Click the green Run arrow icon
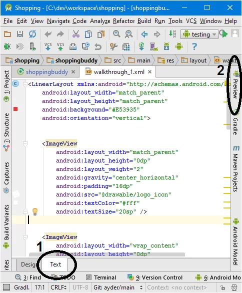Screen dimensions: 242x293 (223, 34)
